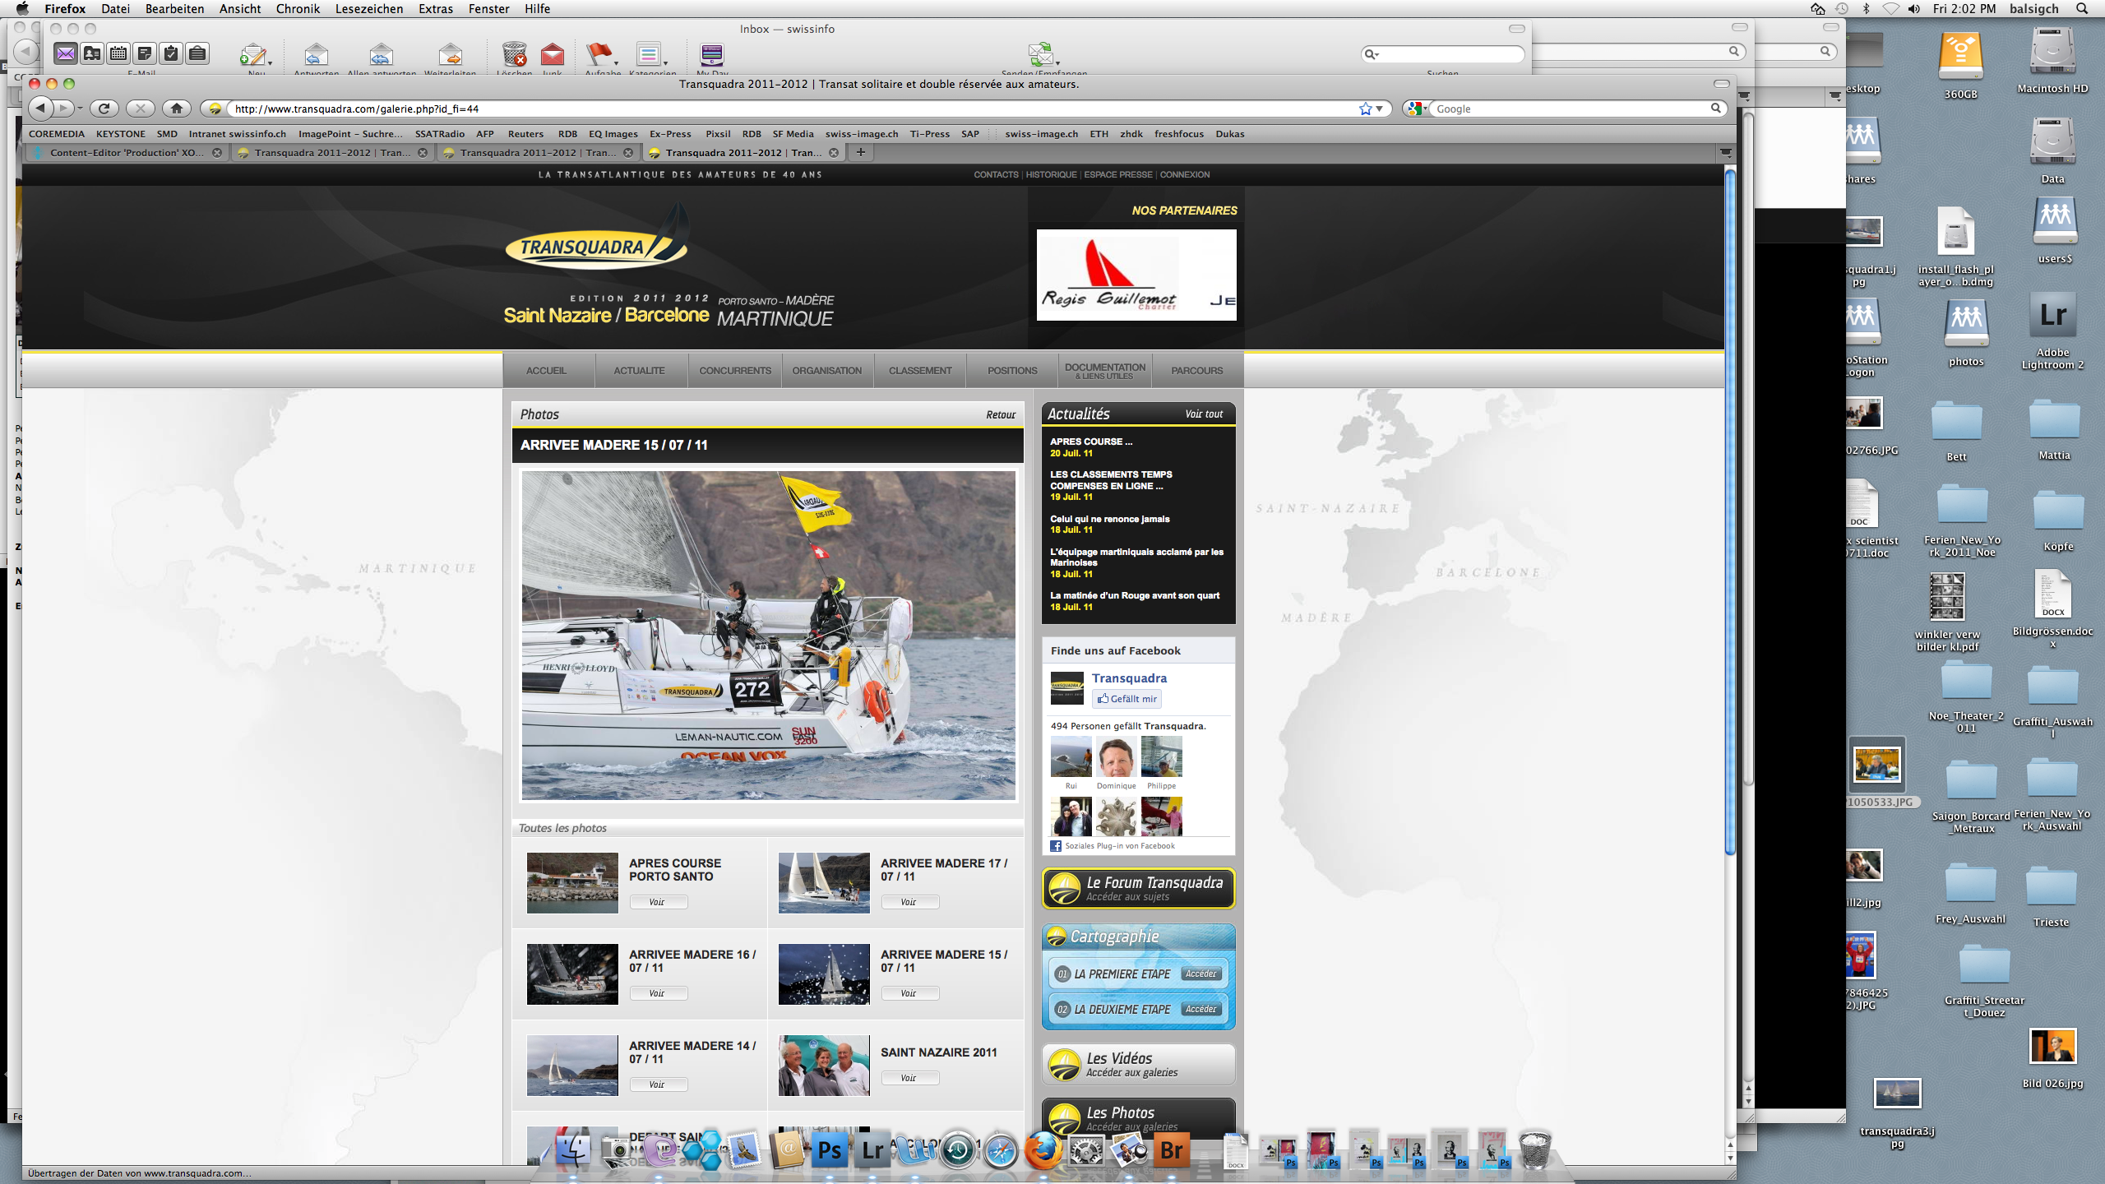2105x1184 pixels.
Task: Click the stop loading X button
Action: (140, 109)
